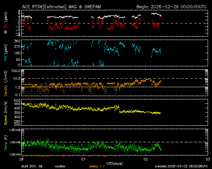The image size is (212, 169).
Task: Select the Phi (gsm) axis label
Action: 5,53
